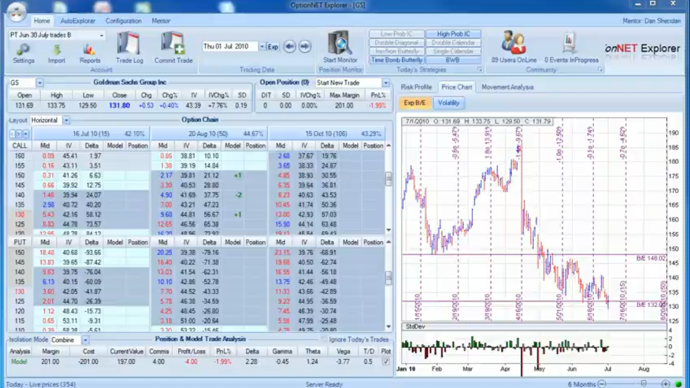The width and height of the screenshot is (690, 388).
Task: Click the 15 Oct 10 (106) expiry header
Action: point(326,134)
